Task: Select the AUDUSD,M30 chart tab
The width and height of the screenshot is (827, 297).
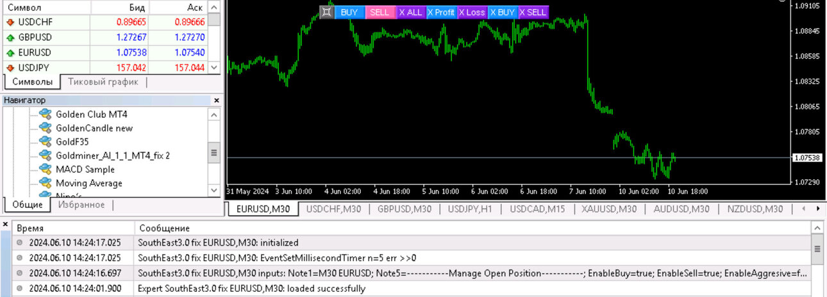Action: (x=681, y=209)
